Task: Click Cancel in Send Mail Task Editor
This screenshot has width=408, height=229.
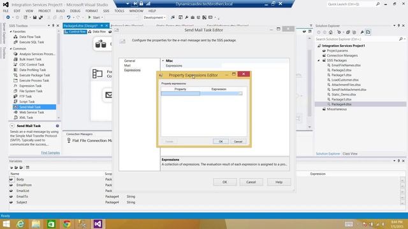Action: (x=251, y=182)
